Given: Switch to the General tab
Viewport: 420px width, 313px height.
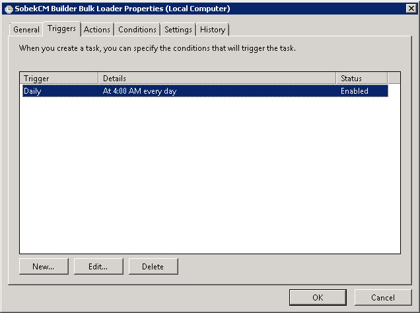Looking at the screenshot, I should (x=26, y=30).
